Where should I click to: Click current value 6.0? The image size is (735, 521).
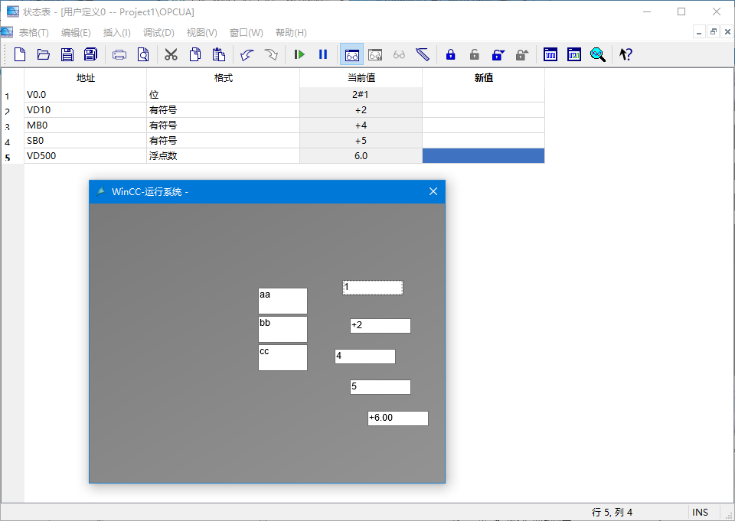(361, 156)
